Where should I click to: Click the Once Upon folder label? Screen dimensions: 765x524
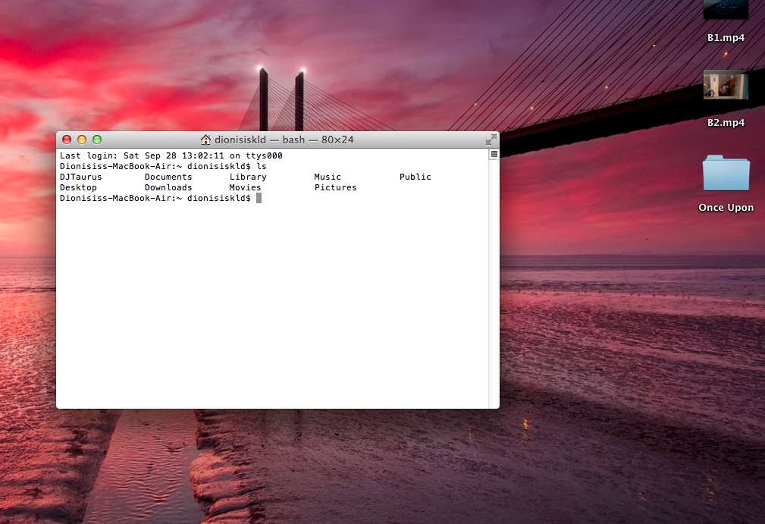point(726,207)
